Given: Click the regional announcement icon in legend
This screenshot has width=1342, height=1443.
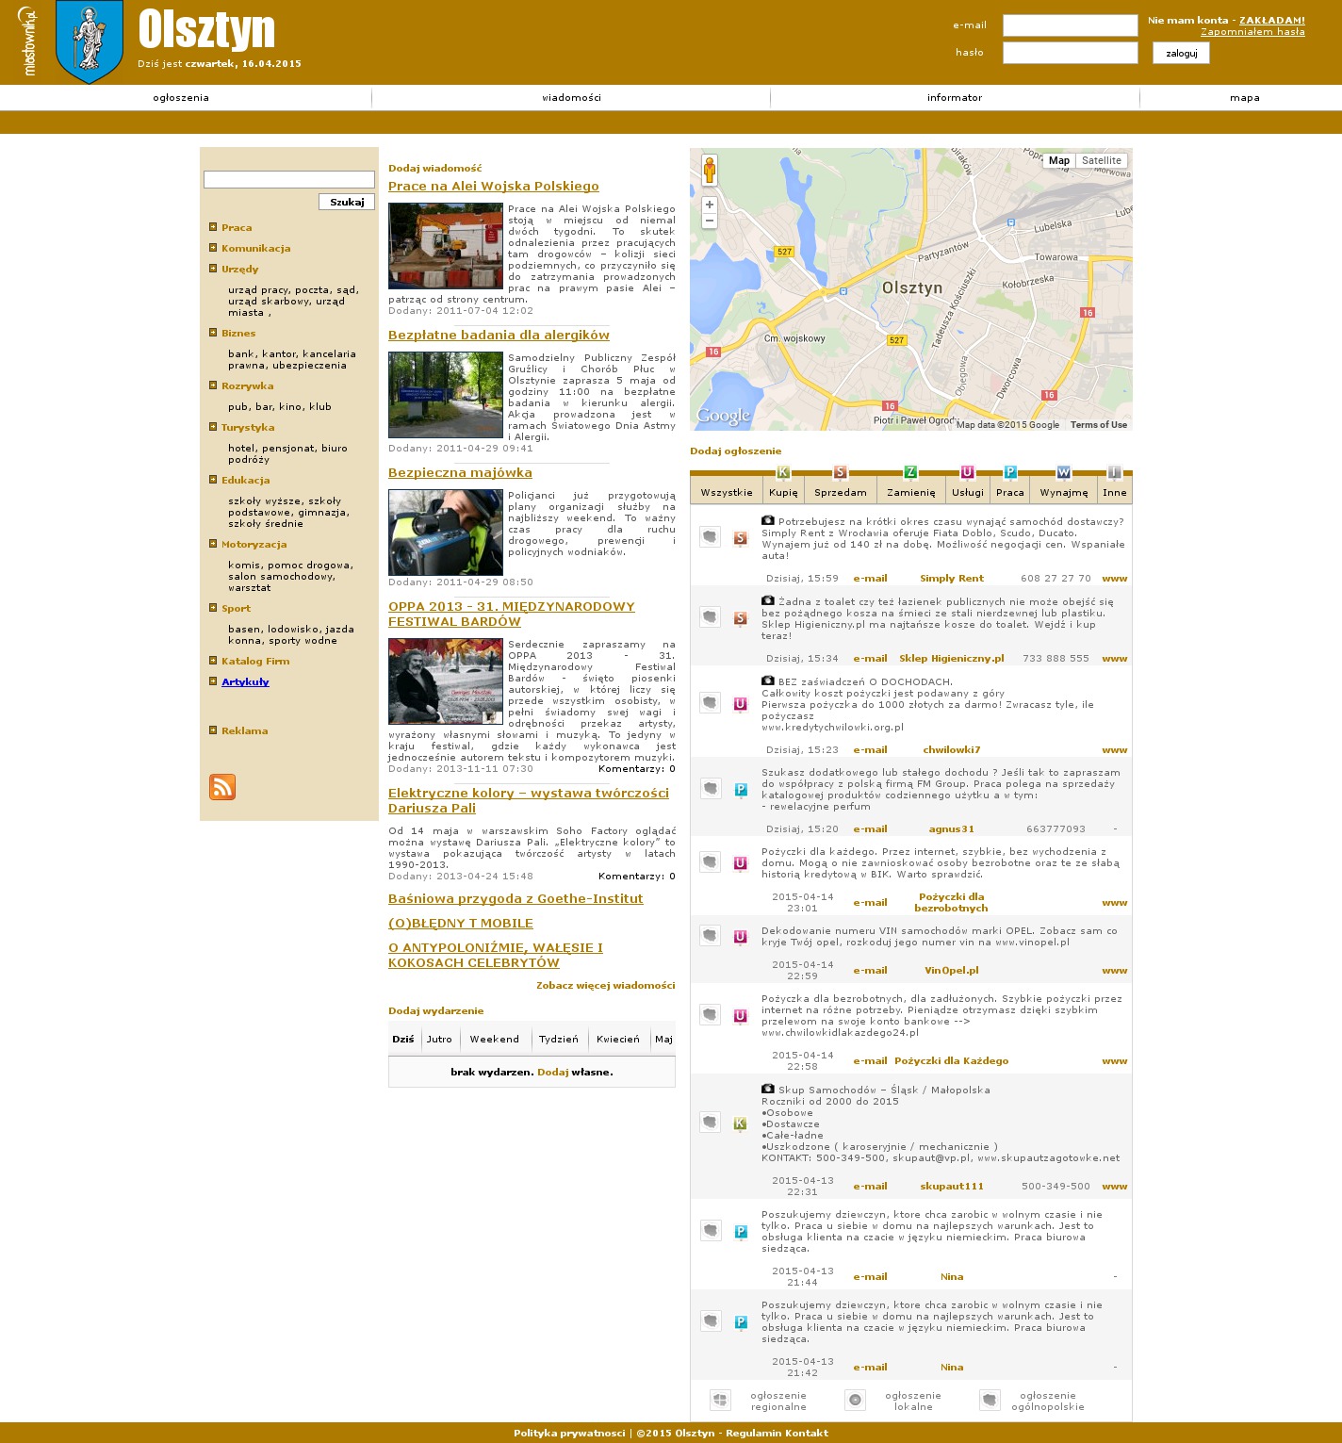Looking at the screenshot, I should [720, 1401].
